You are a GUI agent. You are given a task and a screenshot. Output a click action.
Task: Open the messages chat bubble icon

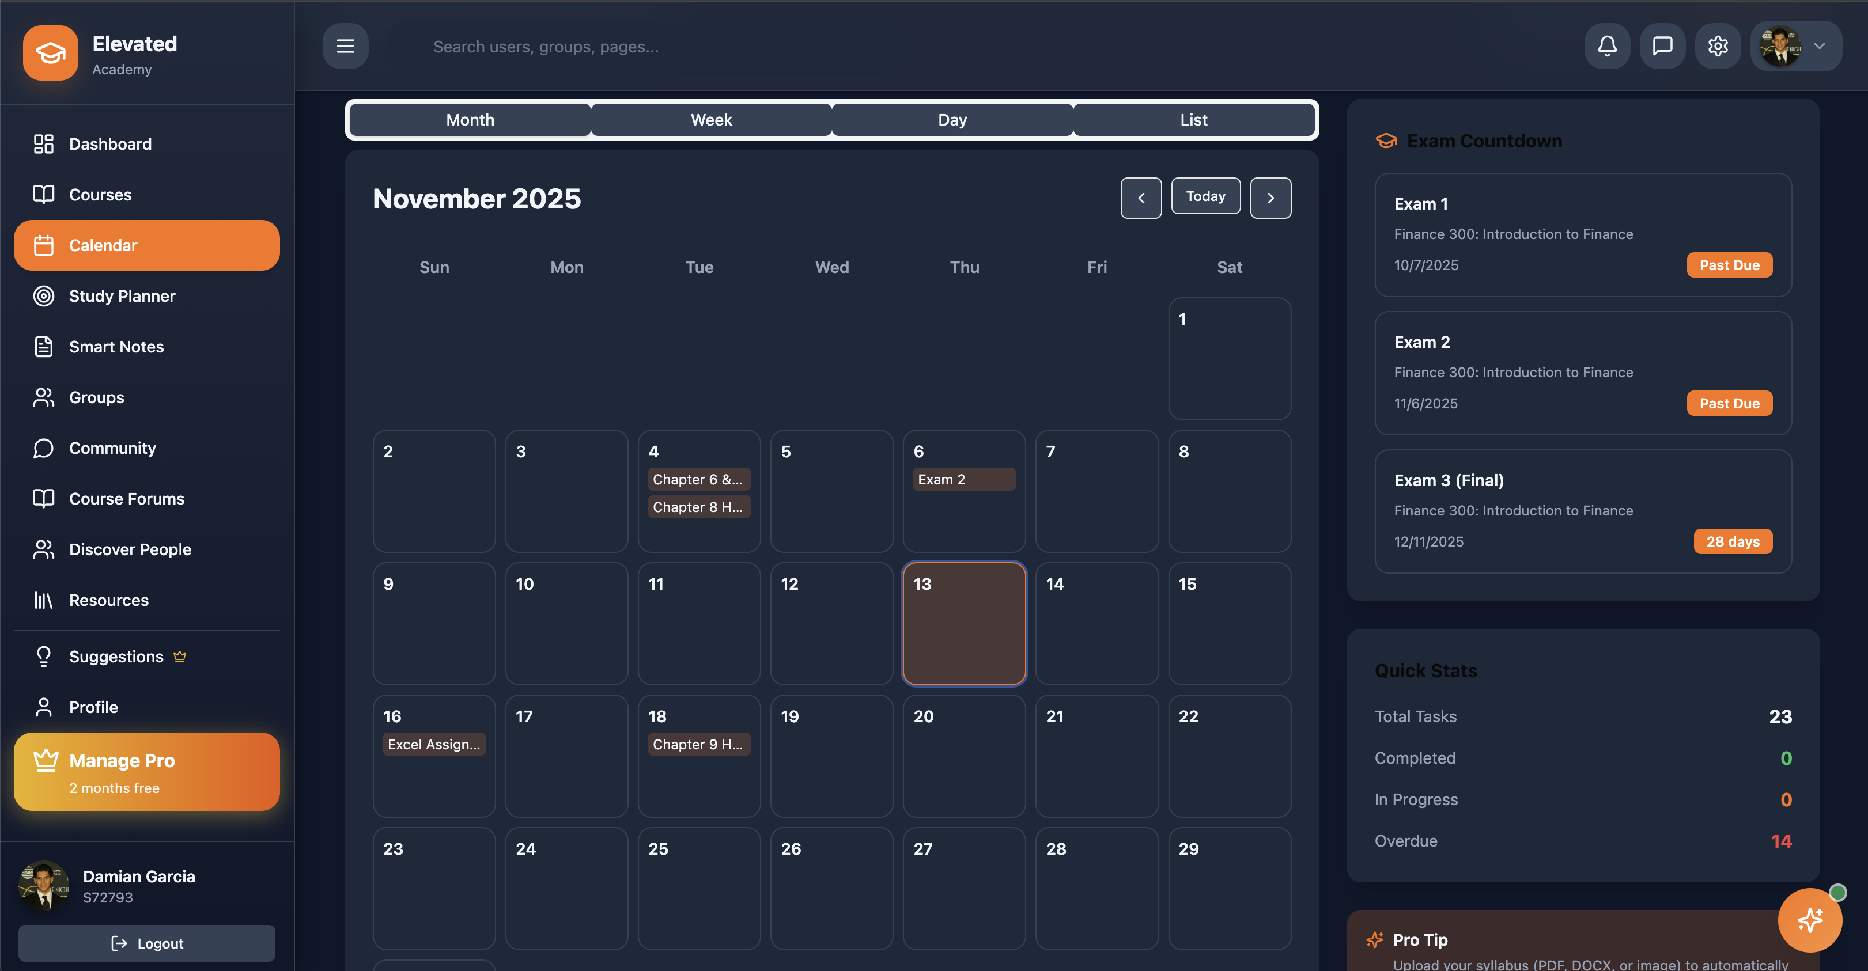coord(1662,47)
